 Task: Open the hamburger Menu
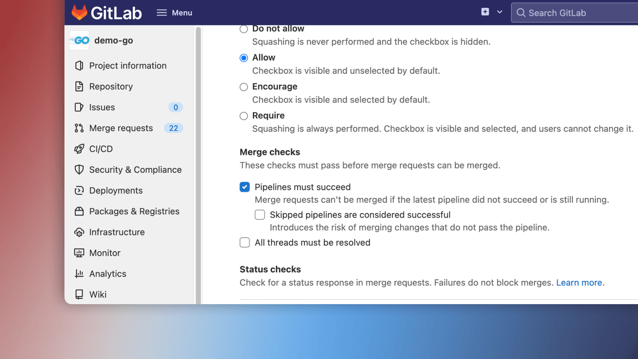(174, 13)
